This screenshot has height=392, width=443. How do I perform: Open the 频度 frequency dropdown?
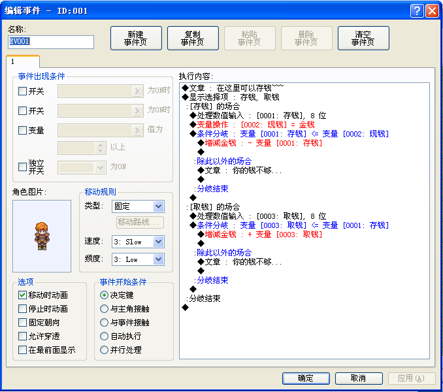(x=138, y=259)
